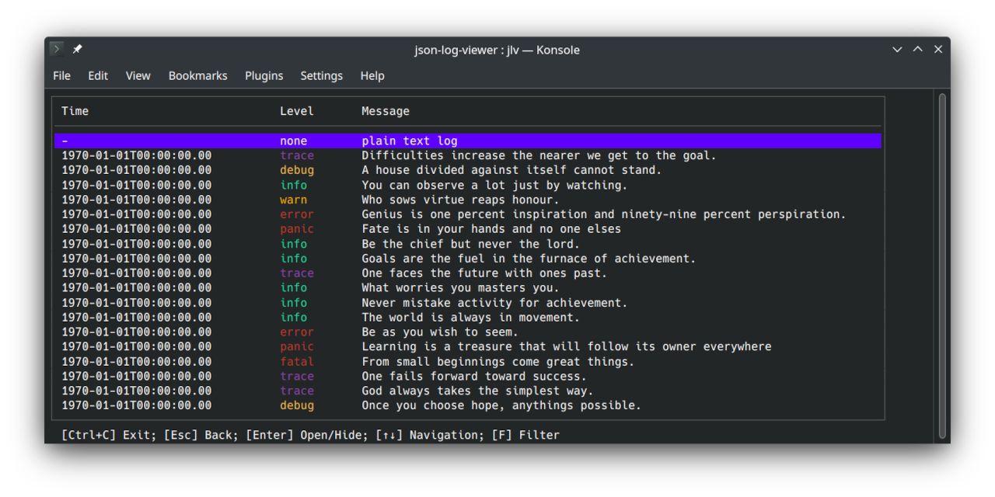The width and height of the screenshot is (995, 497).
Task: Click the Konsole application icon in the title bar
Action: point(55,48)
